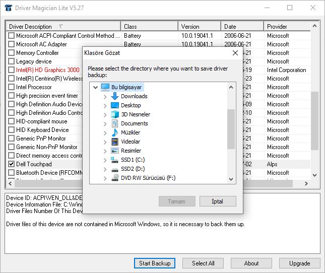Check the Microsoft AC Adapter checkbox
The image size is (325, 273).
pos(11,44)
